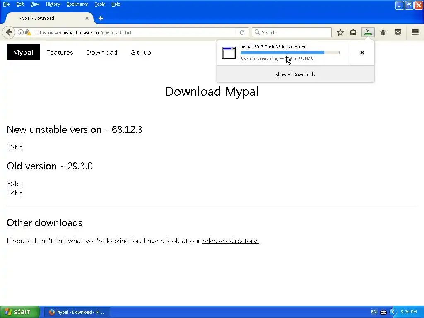This screenshot has width=424, height=318.
Task: Open the Download nav link
Action: (102, 53)
